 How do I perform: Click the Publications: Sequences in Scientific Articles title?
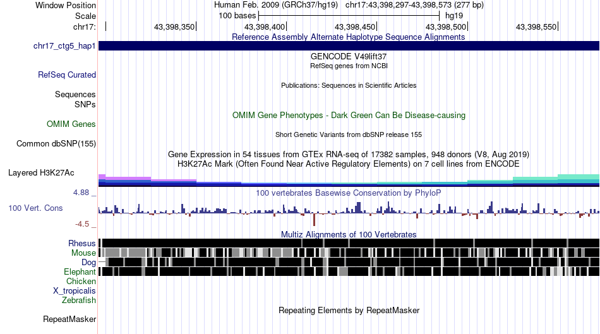pyautogui.click(x=349, y=85)
